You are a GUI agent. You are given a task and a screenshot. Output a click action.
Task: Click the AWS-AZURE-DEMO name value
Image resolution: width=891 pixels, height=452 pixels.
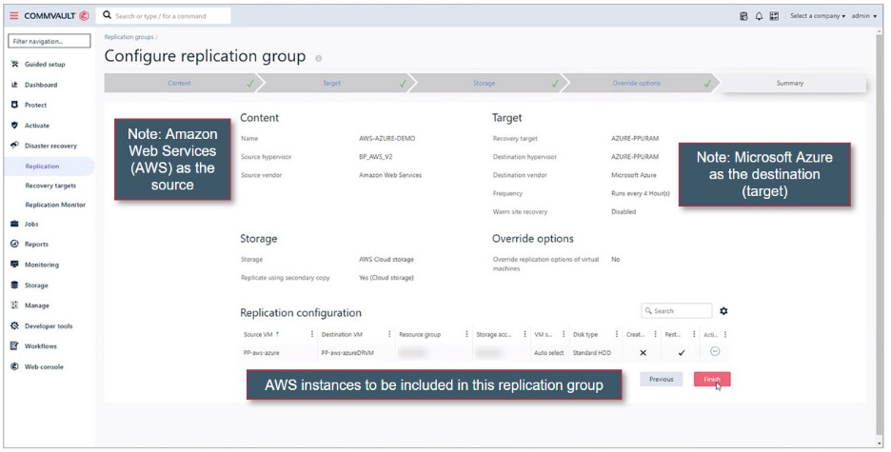pos(387,139)
